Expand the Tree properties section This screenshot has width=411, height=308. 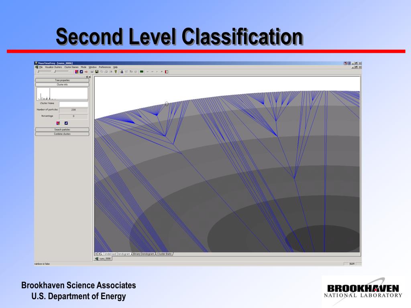[62, 80]
